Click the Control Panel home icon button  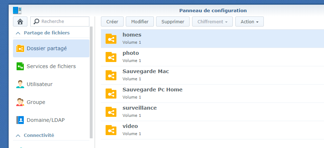point(20,22)
